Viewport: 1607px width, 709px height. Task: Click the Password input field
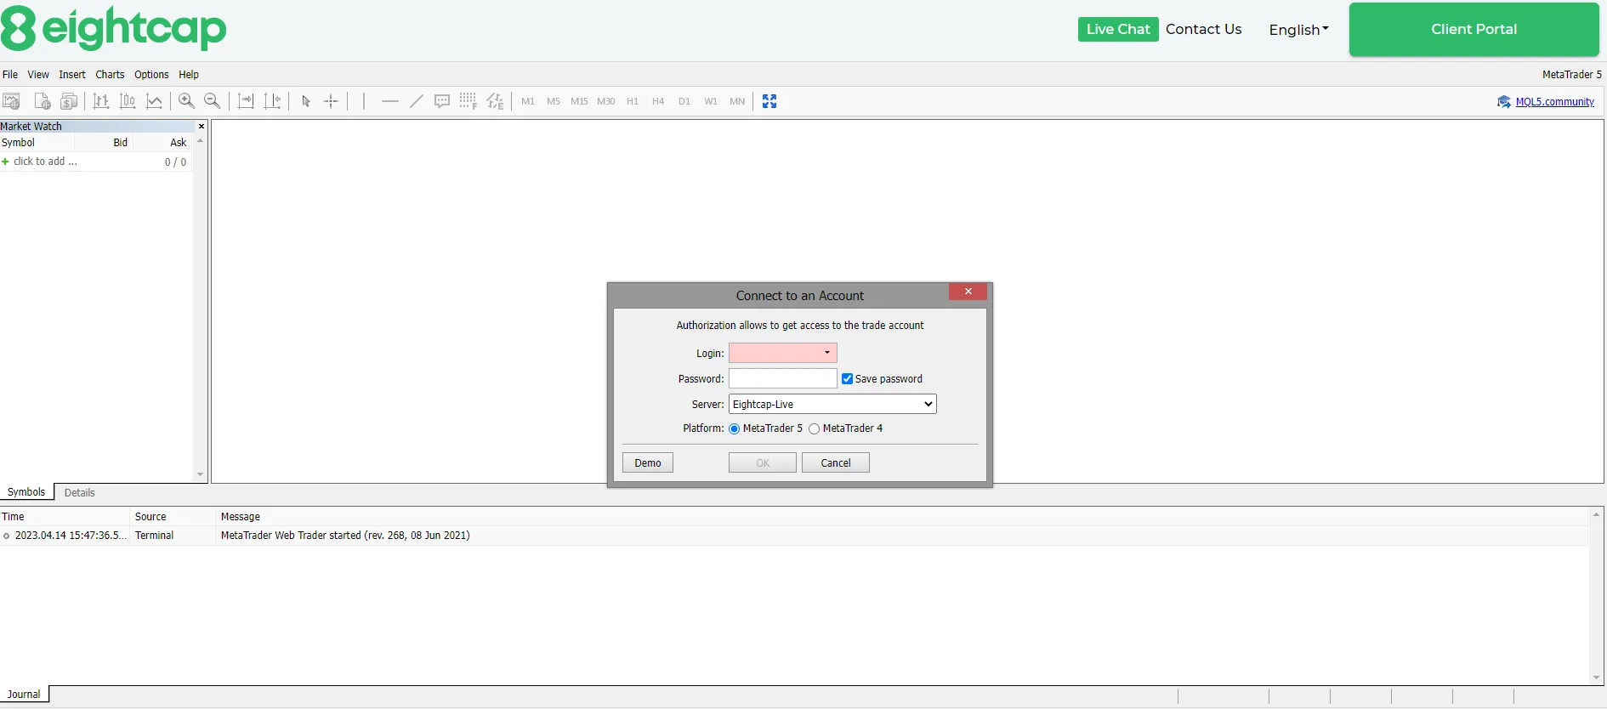pos(783,378)
